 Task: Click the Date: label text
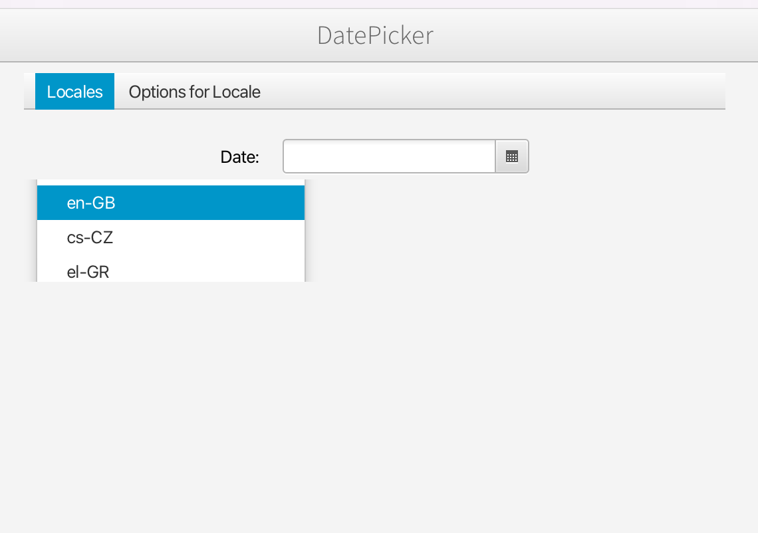click(239, 158)
